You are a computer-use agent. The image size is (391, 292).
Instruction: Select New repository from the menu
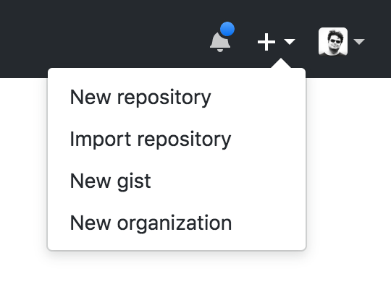pyautogui.click(x=177, y=98)
